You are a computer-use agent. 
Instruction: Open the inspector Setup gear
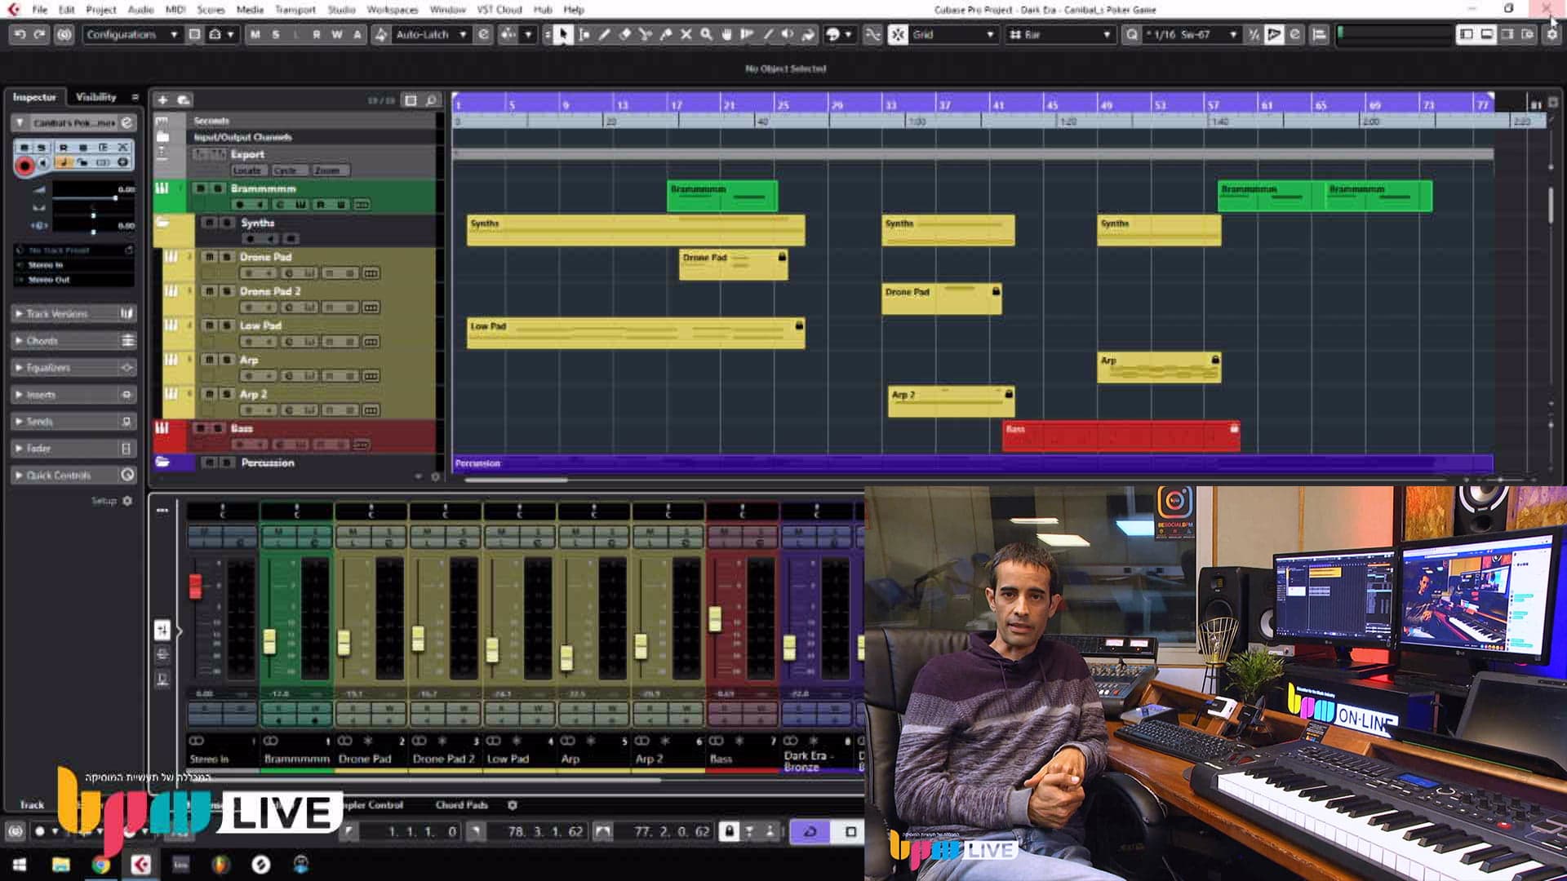(x=127, y=501)
